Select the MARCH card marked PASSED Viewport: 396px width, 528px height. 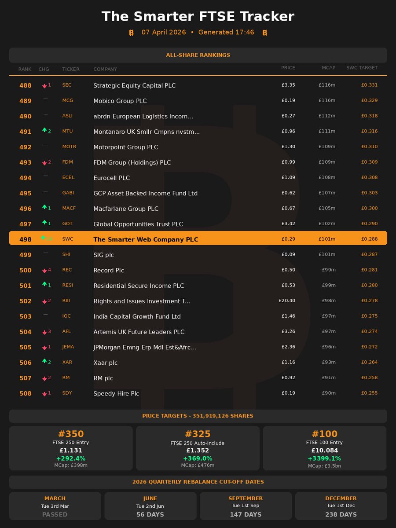pyautogui.click(x=55, y=506)
